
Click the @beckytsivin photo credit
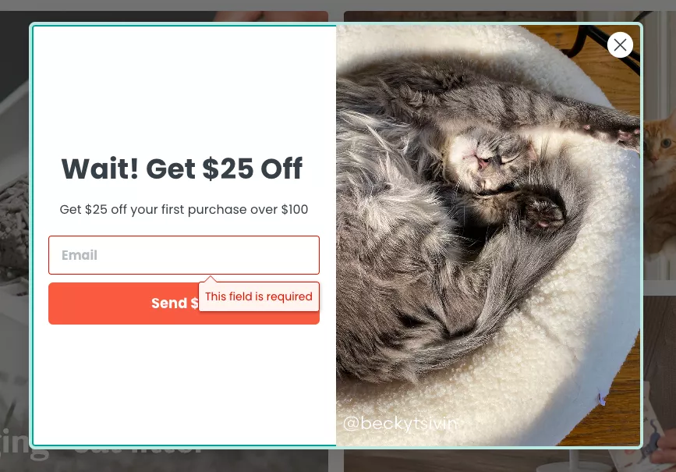point(400,424)
